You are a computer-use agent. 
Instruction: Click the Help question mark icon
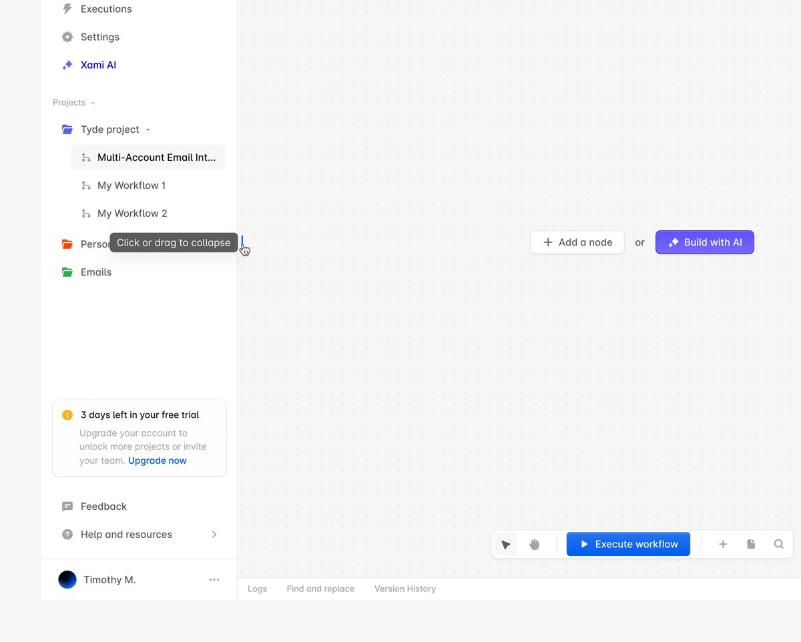[67, 535]
